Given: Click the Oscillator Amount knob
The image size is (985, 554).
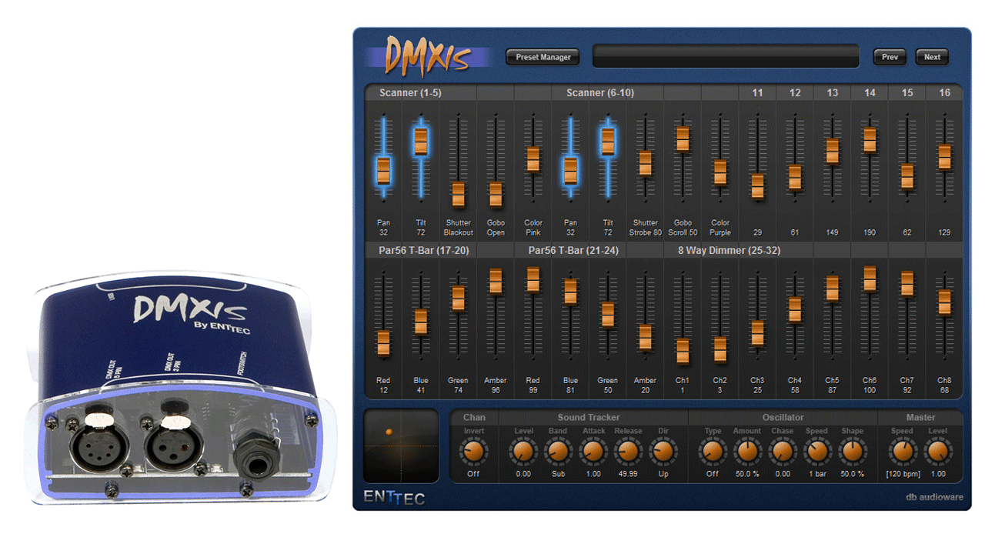Looking at the screenshot, I should click(x=747, y=452).
